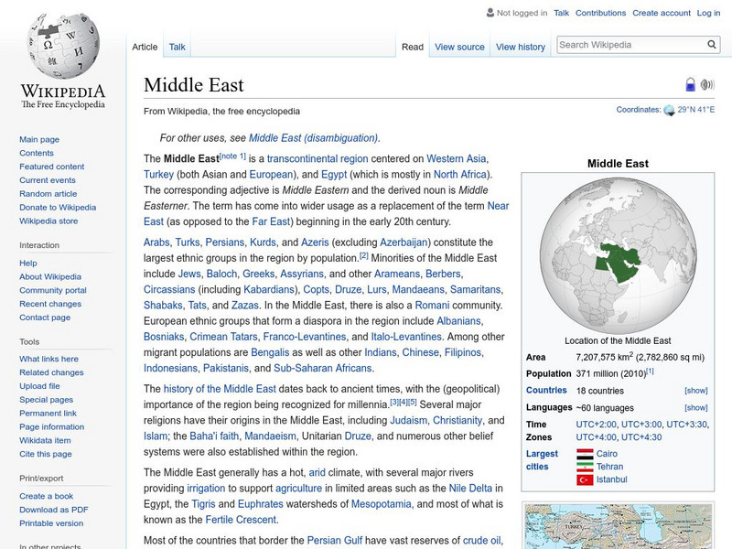Open the Contributions link
This screenshot has height=549, width=732.
tap(600, 13)
